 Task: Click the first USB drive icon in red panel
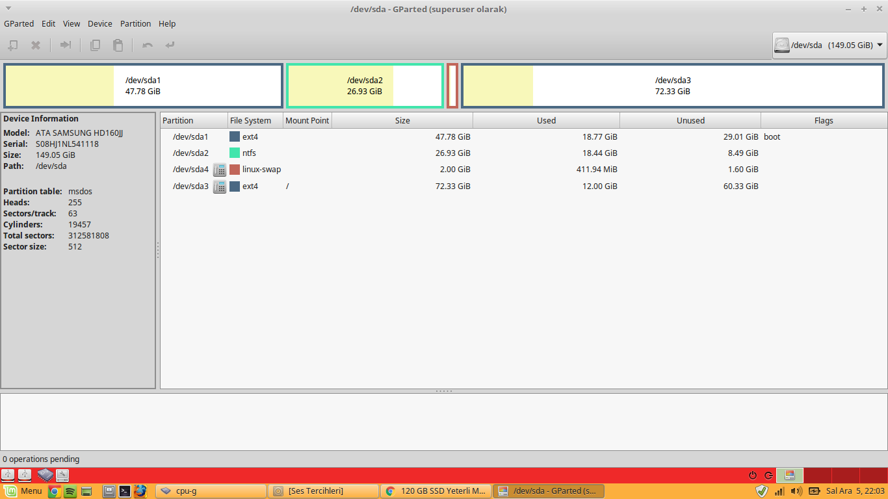pos(8,475)
